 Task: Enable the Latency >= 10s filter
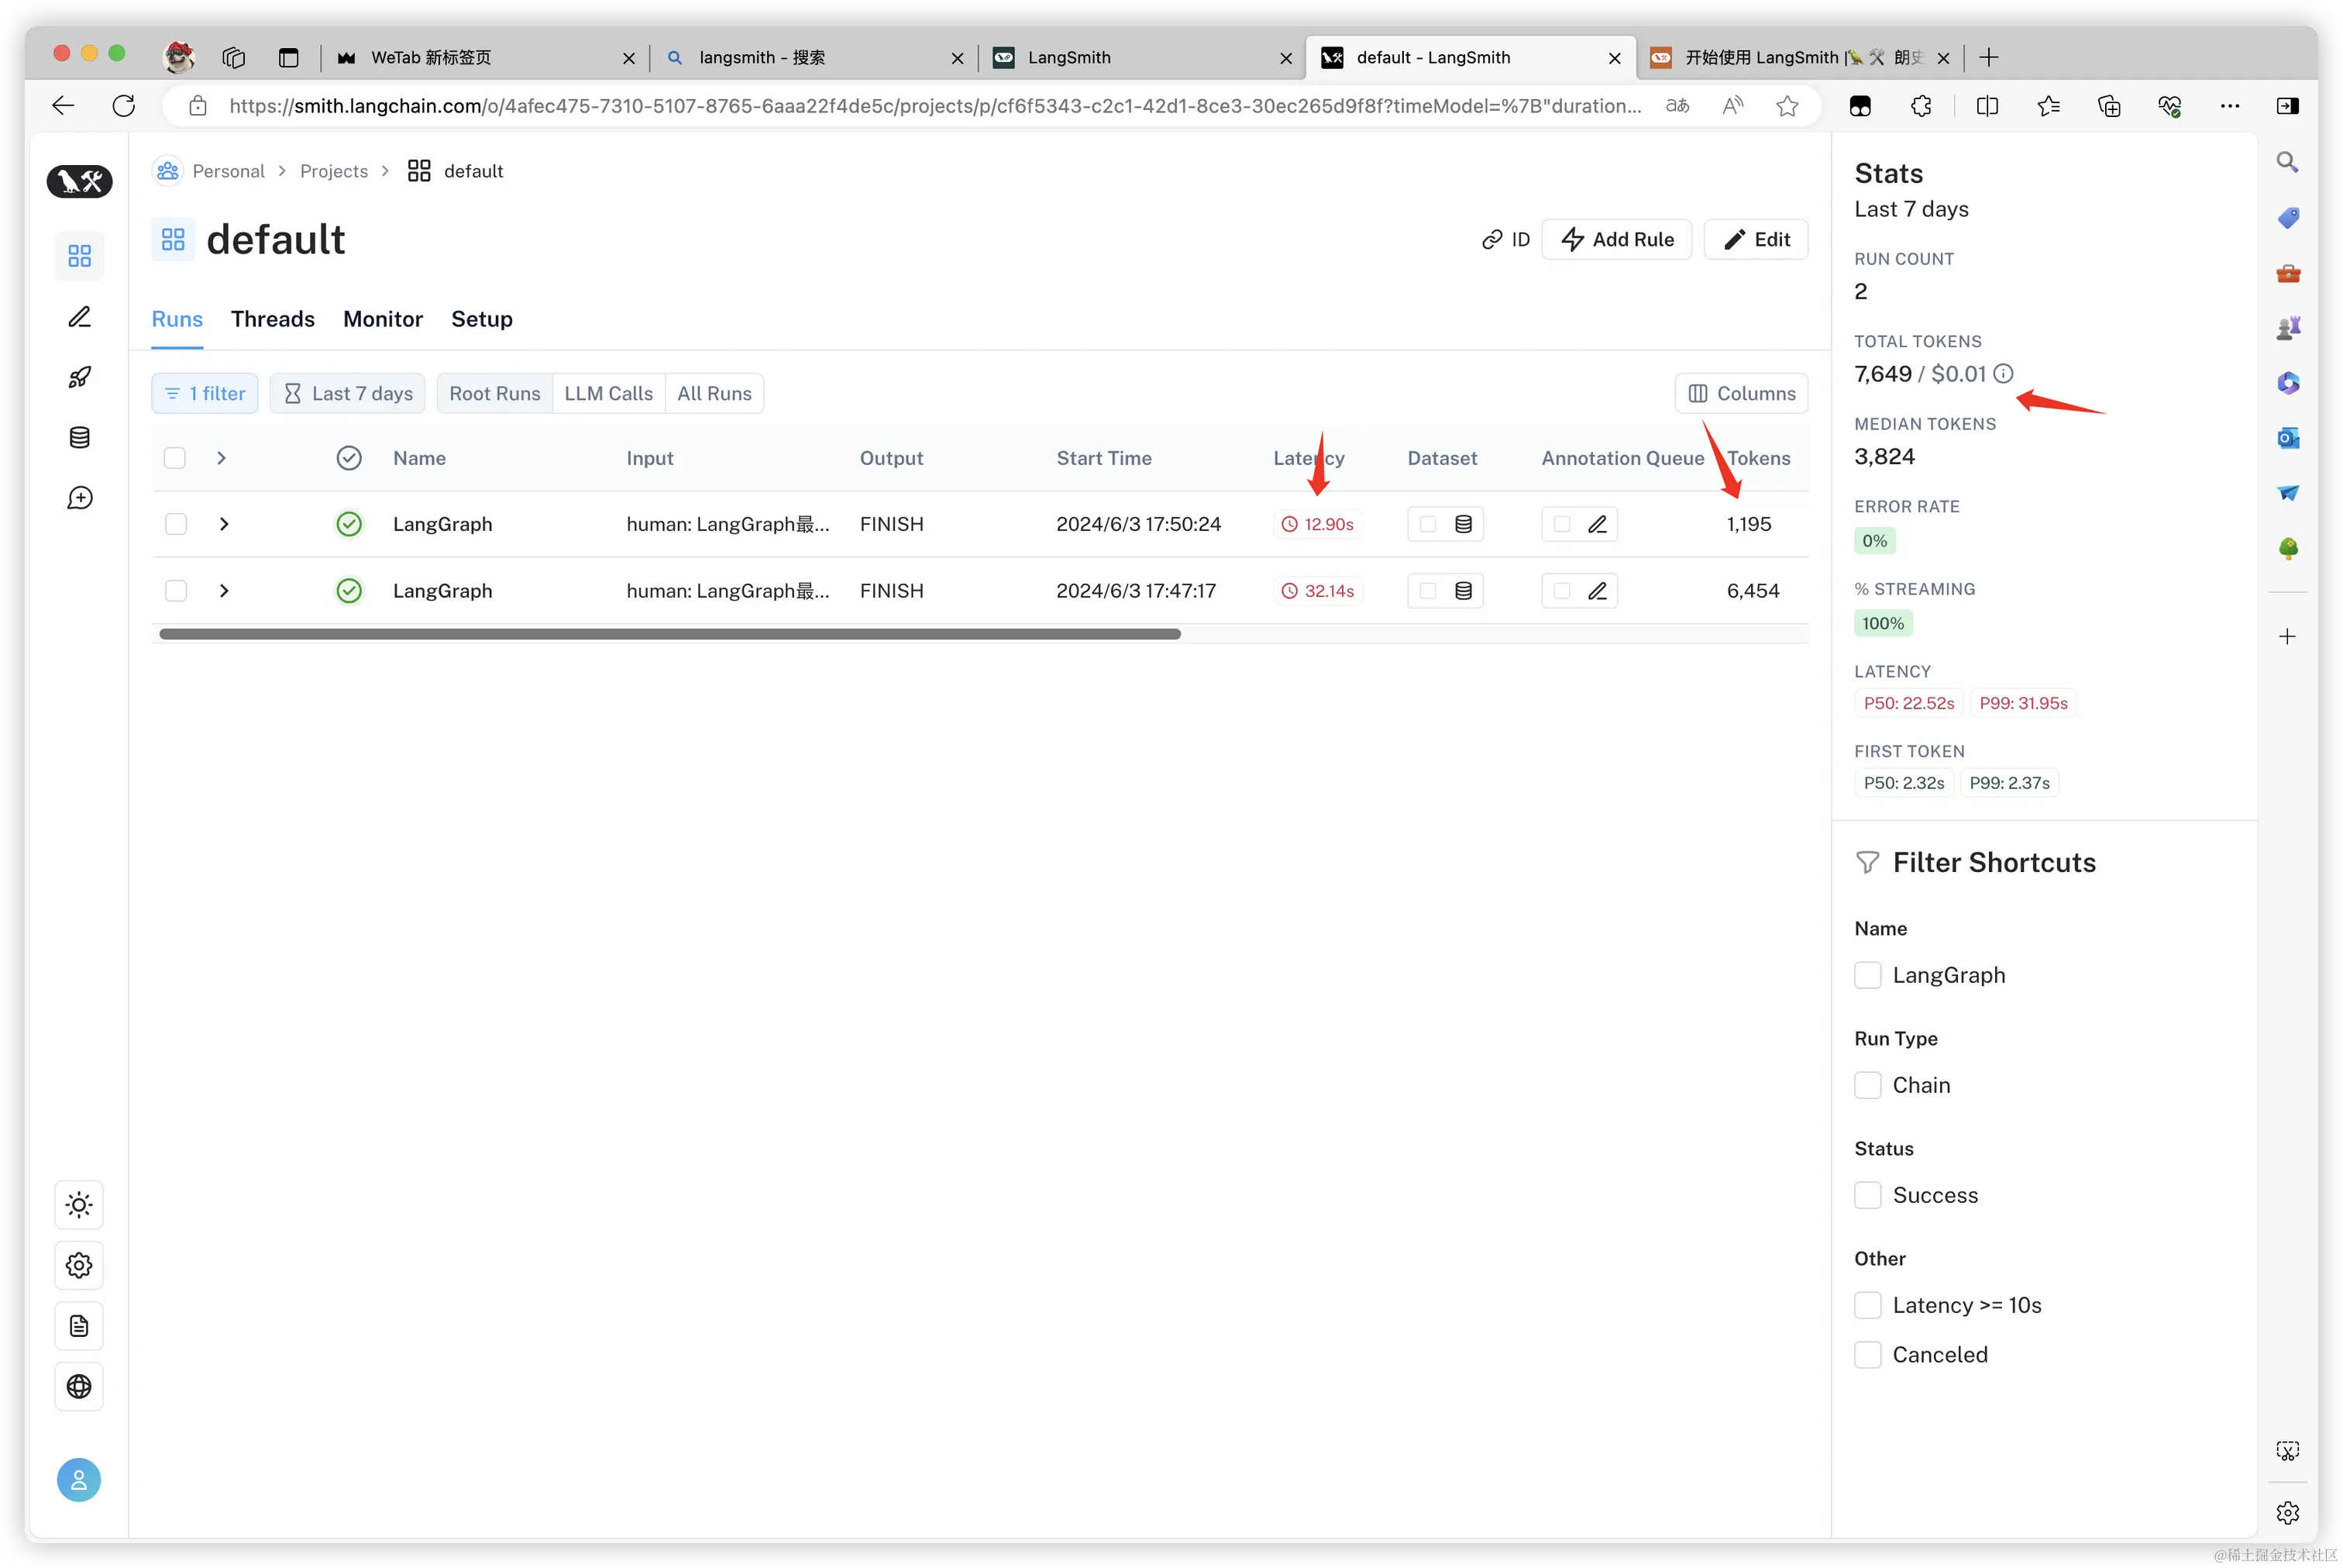(x=1867, y=1305)
